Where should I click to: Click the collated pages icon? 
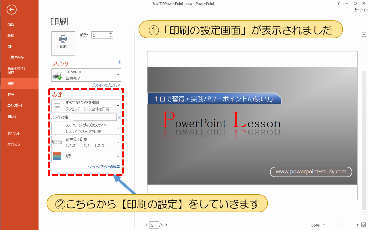(57, 142)
